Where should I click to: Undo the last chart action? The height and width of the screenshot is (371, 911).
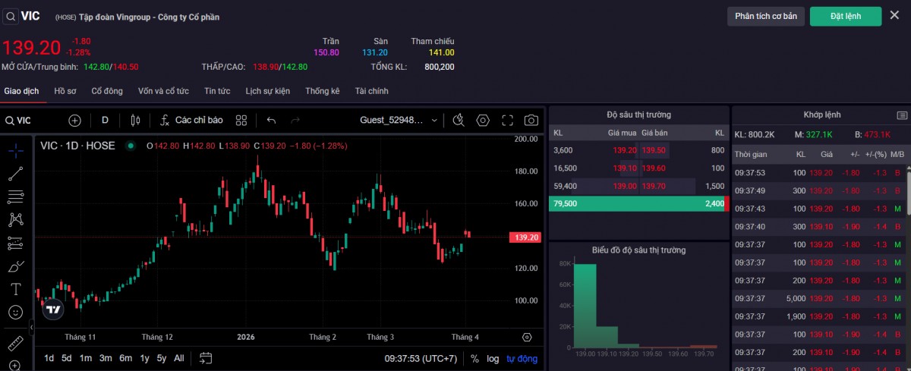(x=271, y=120)
